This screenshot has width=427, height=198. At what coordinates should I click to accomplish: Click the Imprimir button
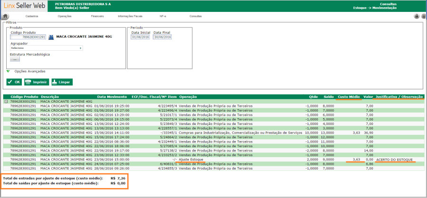coord(37,82)
